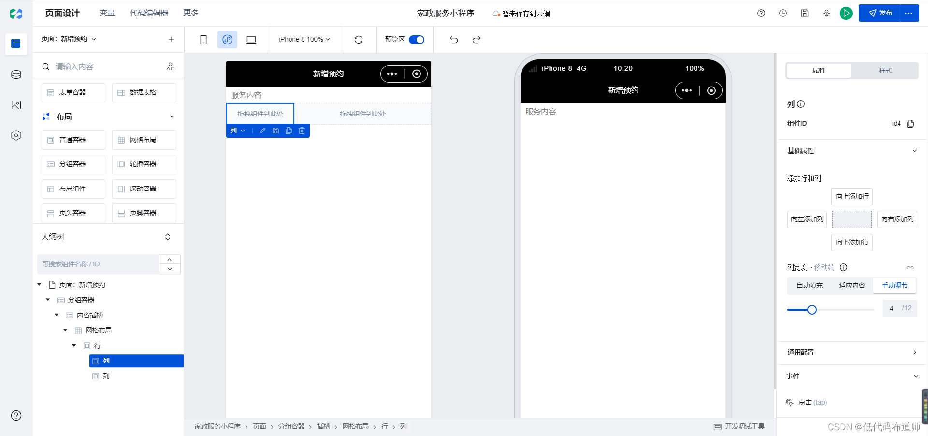Screen dimensions: 928x436
Task: Open the debug bug icon
Action: pyautogui.click(x=826, y=13)
